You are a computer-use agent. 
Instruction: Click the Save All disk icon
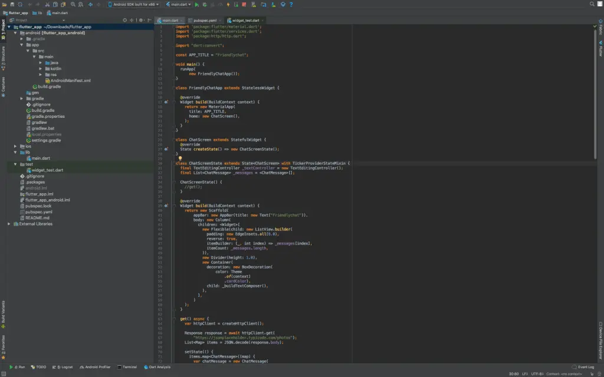(x=12, y=4)
